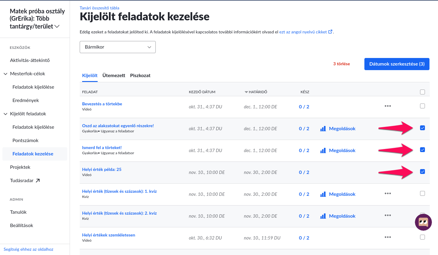Click the 3 törlése delete link
Screen dimensions: 438x255
[x=342, y=64]
